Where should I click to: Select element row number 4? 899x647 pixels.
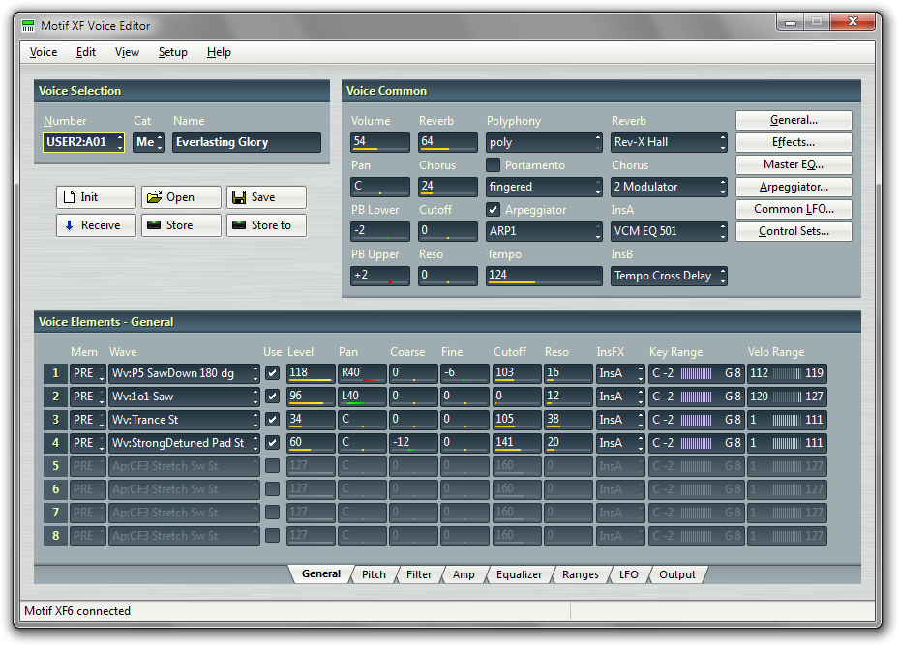coord(55,443)
